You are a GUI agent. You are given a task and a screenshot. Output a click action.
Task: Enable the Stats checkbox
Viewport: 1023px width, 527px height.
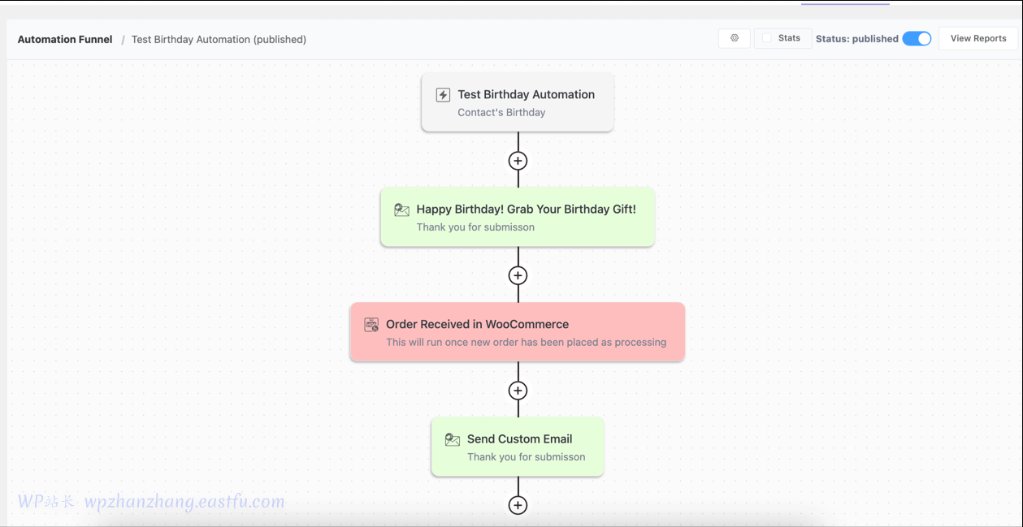pos(767,38)
